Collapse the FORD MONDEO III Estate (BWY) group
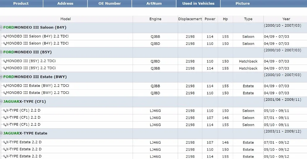The image size is (307, 159). 1,77
